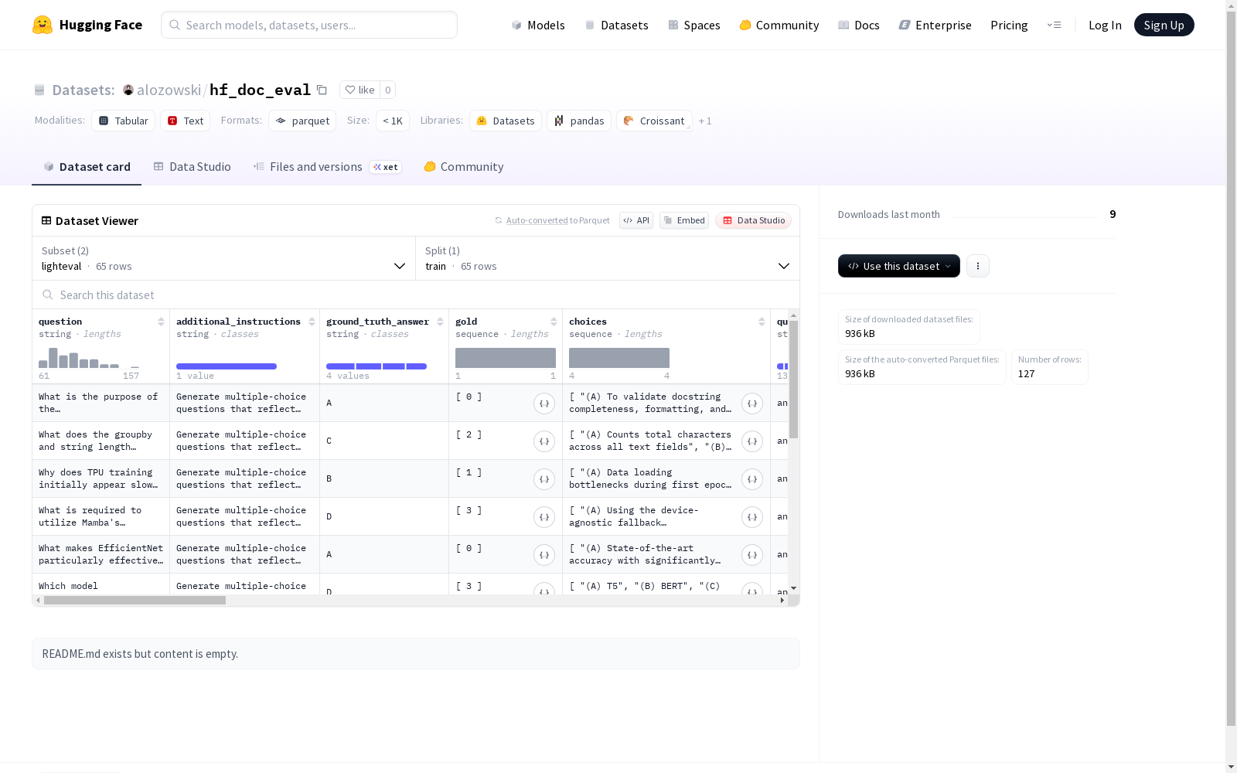Image resolution: width=1237 pixels, height=773 pixels.
Task: Open the Files and versions tab
Action: coord(328,167)
